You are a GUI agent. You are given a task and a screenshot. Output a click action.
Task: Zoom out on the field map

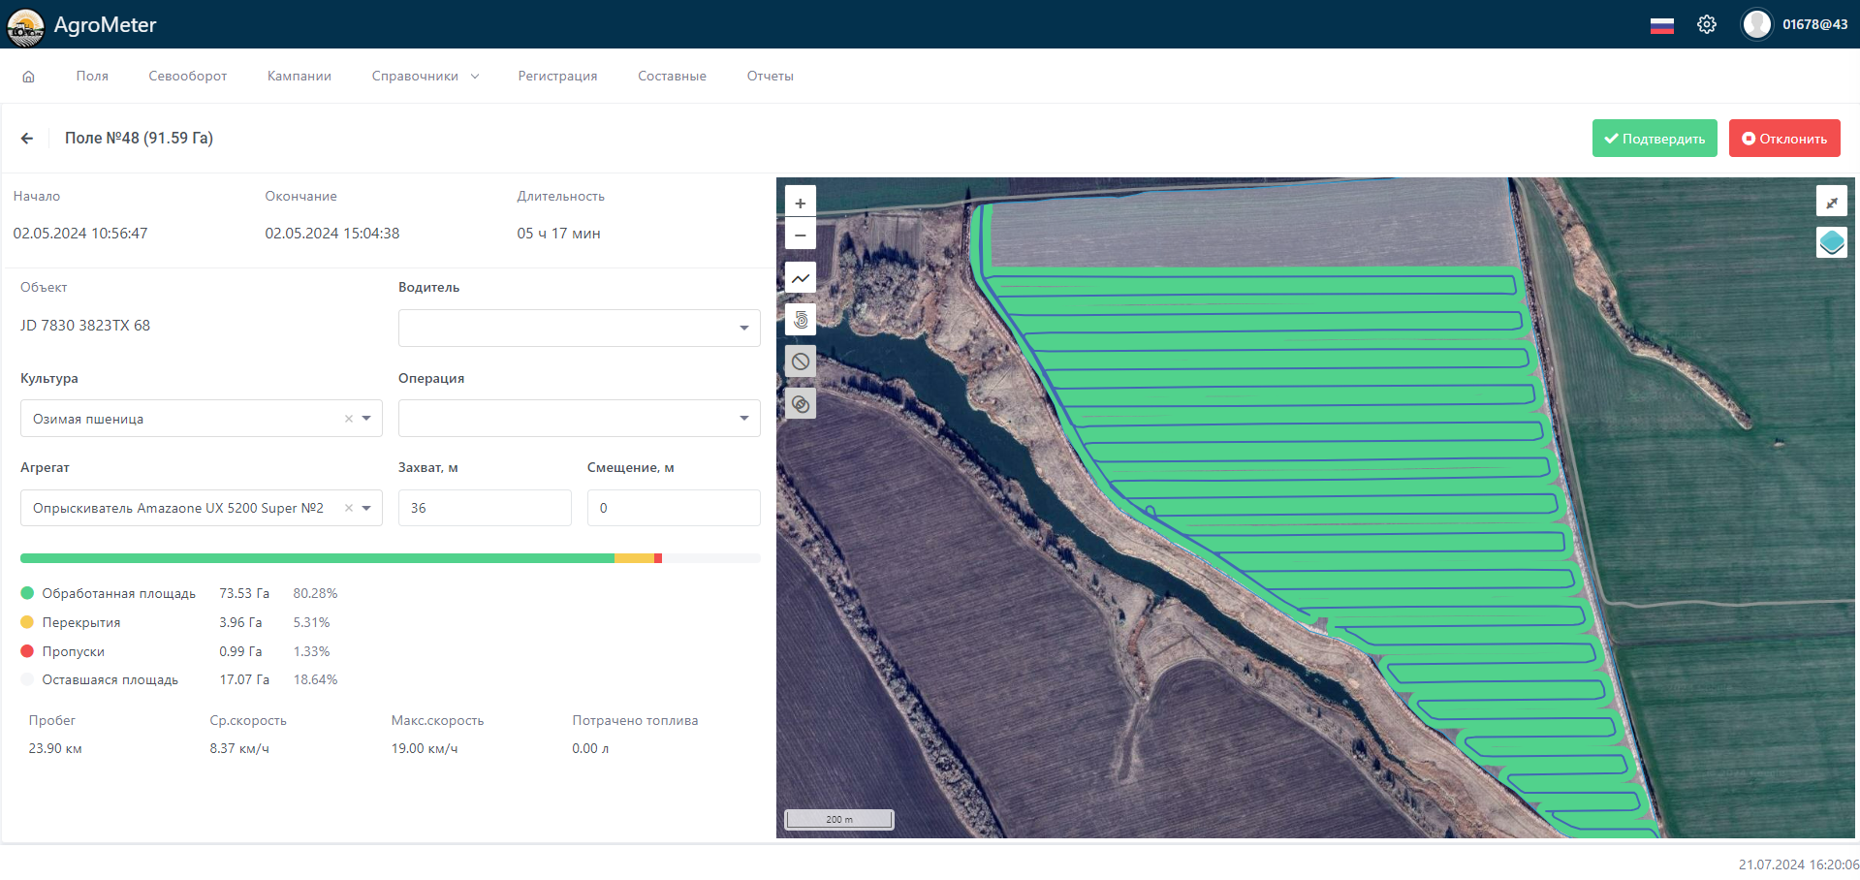(800, 235)
